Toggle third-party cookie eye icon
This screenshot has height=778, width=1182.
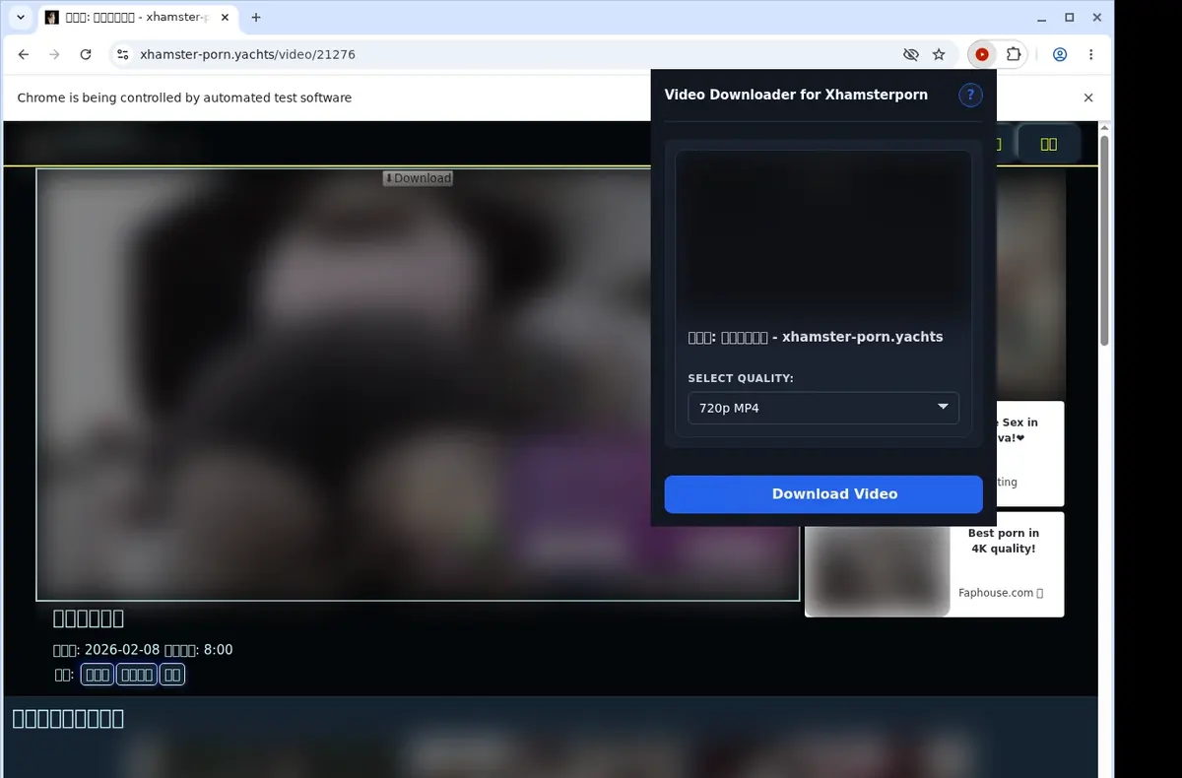click(x=911, y=54)
